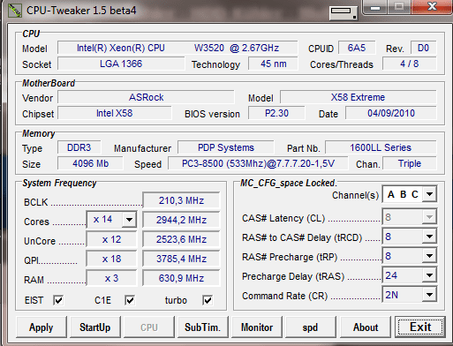Open the Channel(s) A B C dropdown
The width and height of the screenshot is (453, 346).
[x=429, y=194]
